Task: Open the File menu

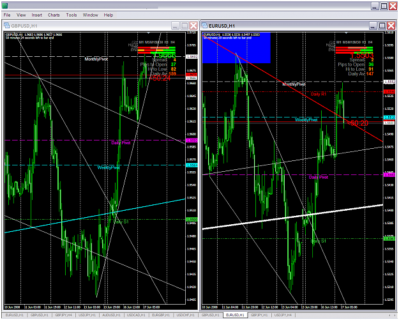Action: [x=7, y=15]
